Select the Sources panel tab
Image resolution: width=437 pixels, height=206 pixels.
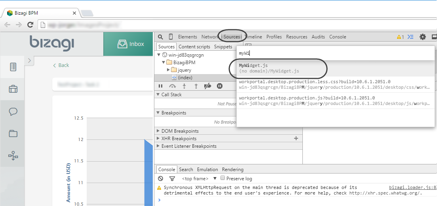click(232, 37)
